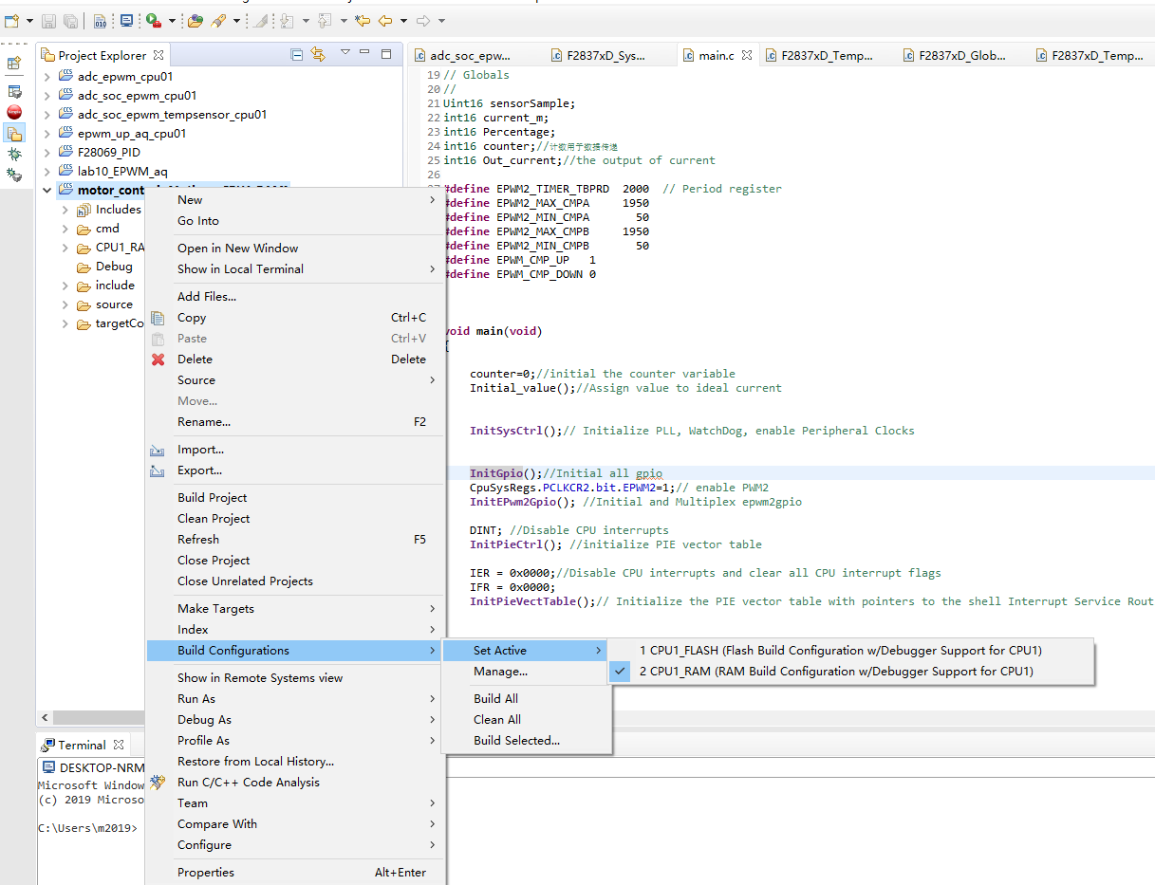Viewport: 1155px width, 885px height.
Task: Click the Collapse All icon in Project Explorer
Action: [x=296, y=55]
